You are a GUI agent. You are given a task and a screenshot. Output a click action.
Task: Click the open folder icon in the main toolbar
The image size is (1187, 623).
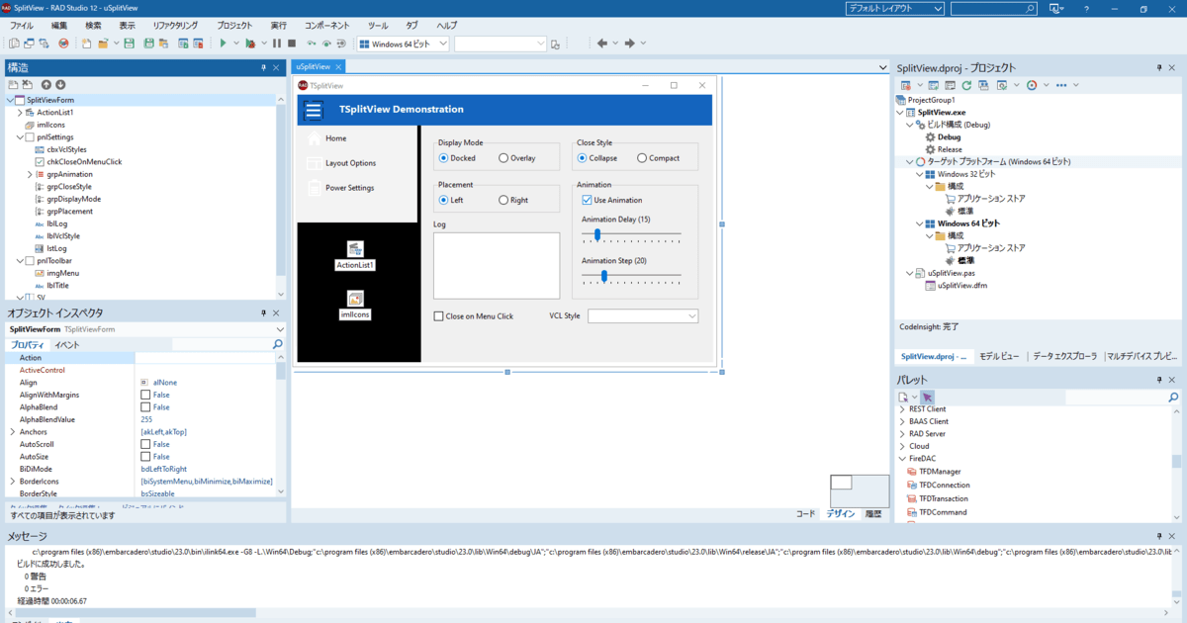(103, 44)
